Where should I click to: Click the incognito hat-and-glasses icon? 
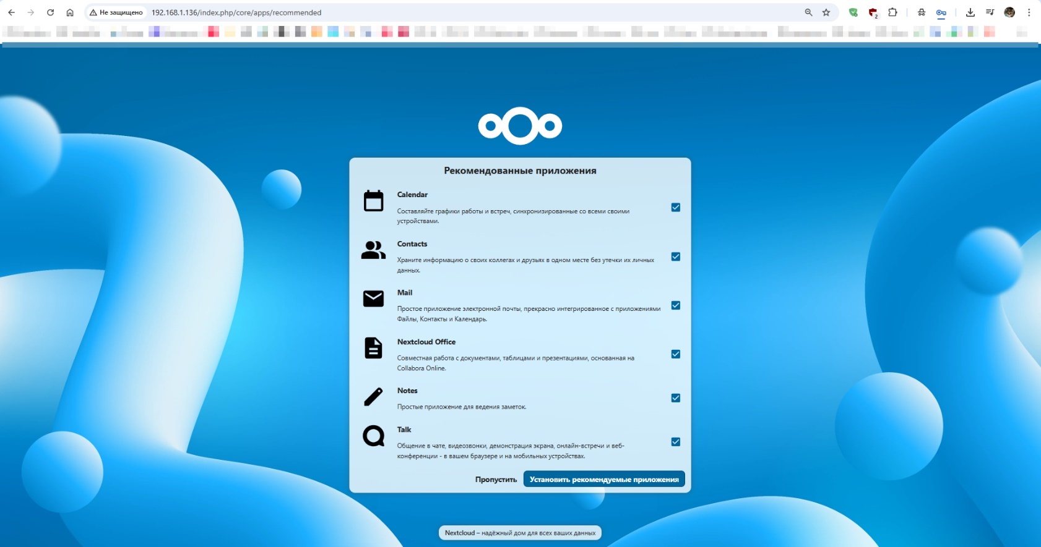click(922, 12)
